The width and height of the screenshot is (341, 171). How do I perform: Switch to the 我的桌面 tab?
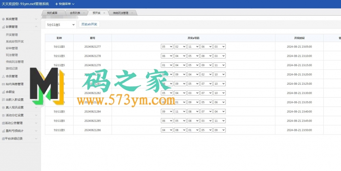[x=52, y=13]
